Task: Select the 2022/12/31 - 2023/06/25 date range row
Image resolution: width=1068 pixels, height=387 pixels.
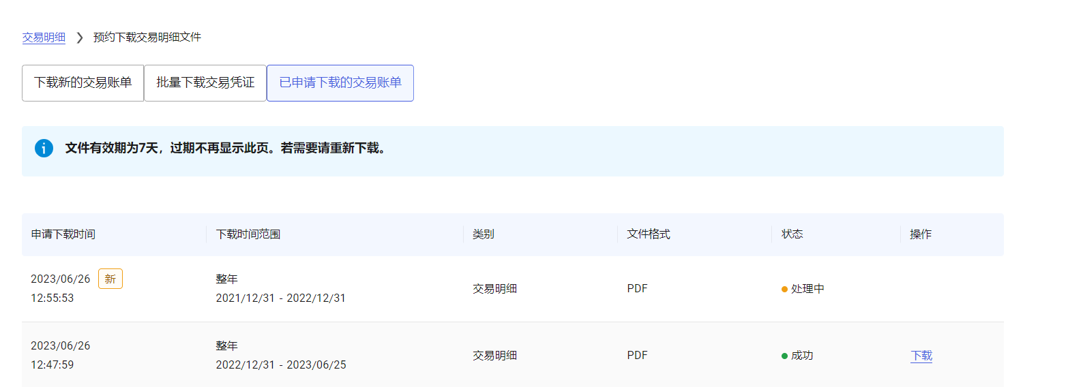Action: pos(280,365)
